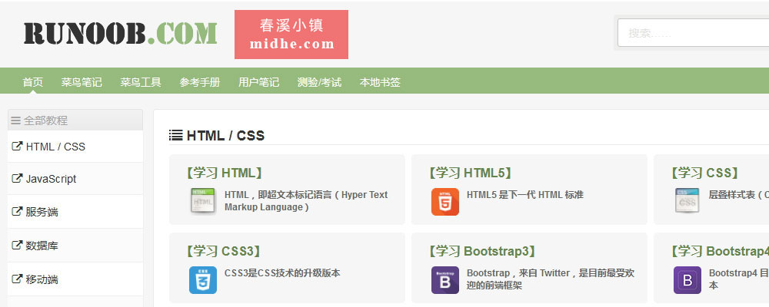Open the 【学习 Bootstrap3】 tutorial title

[481, 251]
